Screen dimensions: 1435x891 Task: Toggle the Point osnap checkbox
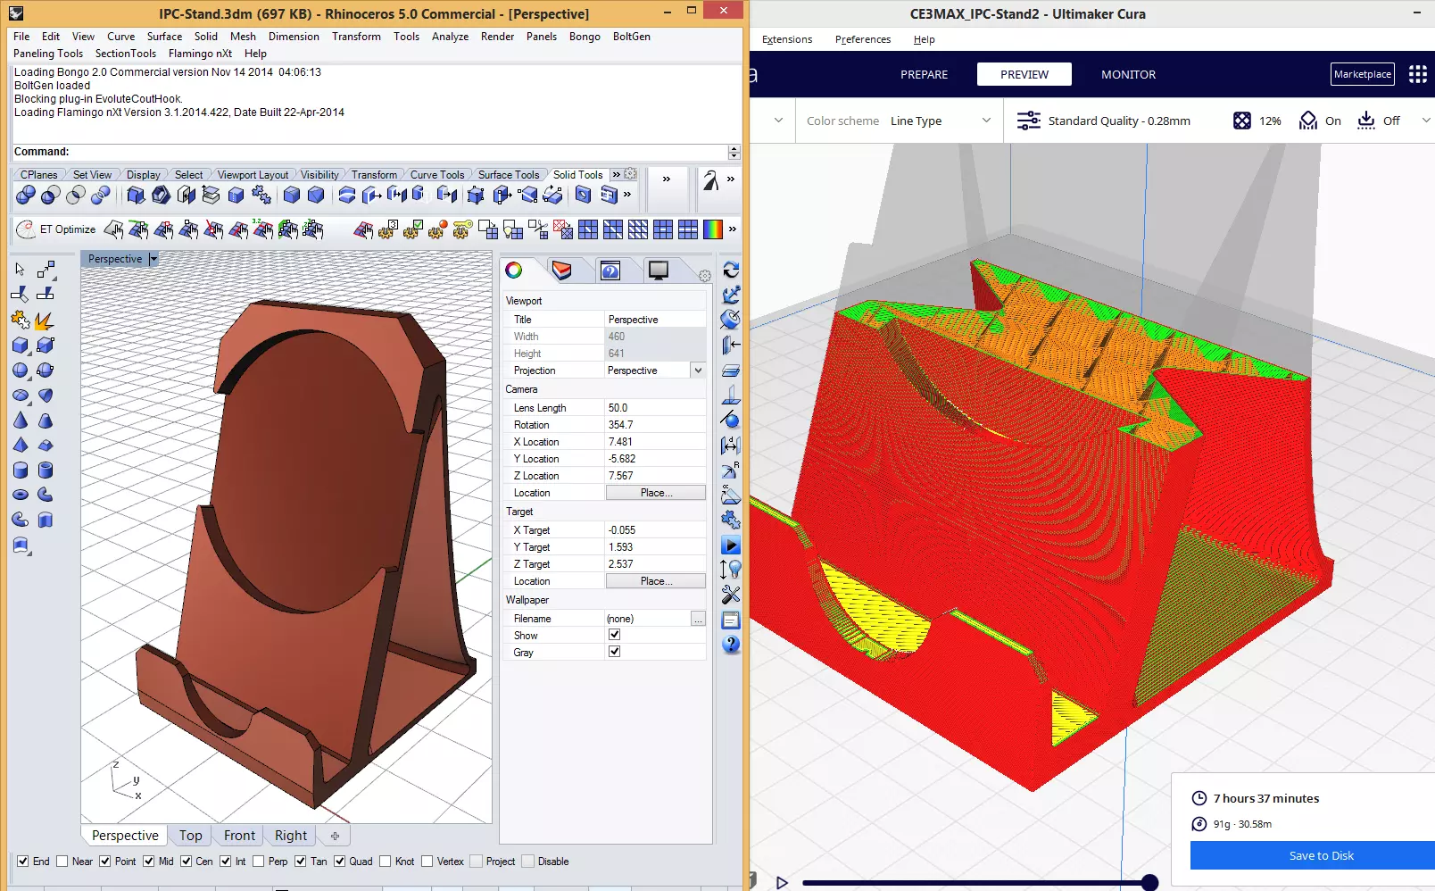105,862
